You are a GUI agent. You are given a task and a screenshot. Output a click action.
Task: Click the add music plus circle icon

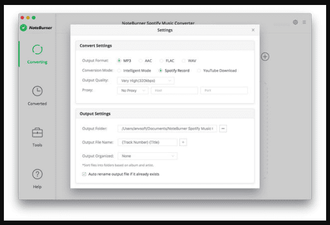coord(265,57)
